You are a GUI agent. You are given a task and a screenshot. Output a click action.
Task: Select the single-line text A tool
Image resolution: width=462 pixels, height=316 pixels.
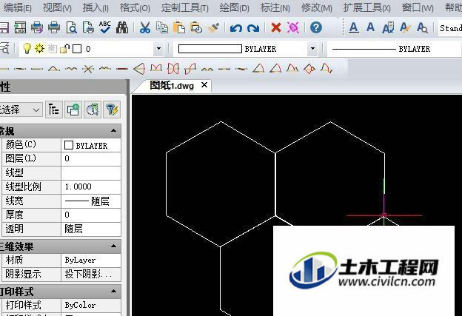370,27
